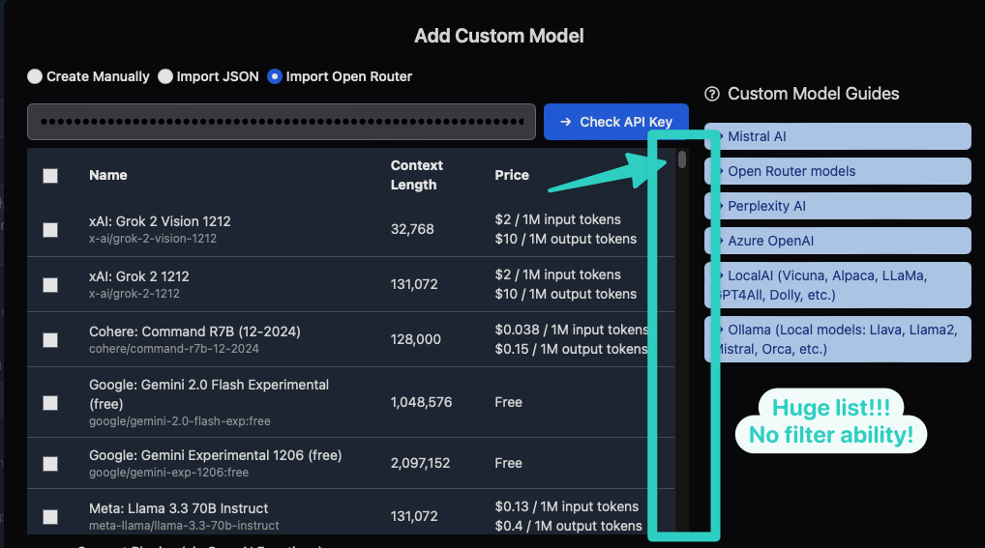The image size is (985, 548).
Task: Click the 1,048,576 context length value
Action: click(422, 402)
